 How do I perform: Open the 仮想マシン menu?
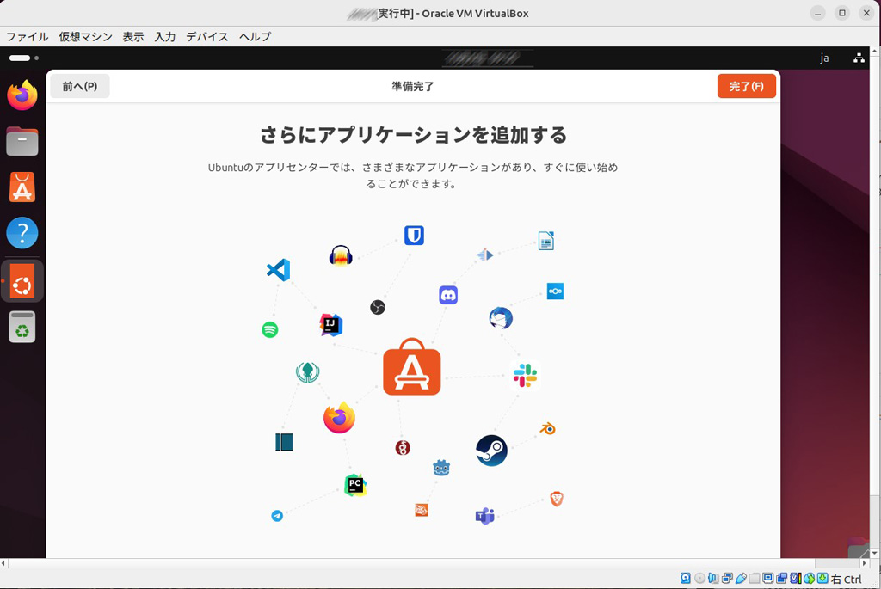point(85,36)
